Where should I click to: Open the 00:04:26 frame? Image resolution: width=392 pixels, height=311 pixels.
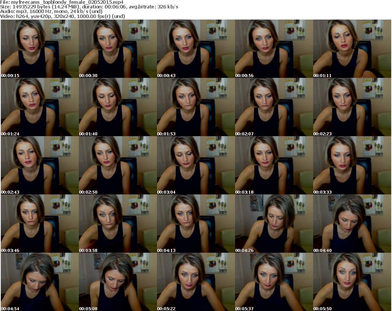pos(274,224)
